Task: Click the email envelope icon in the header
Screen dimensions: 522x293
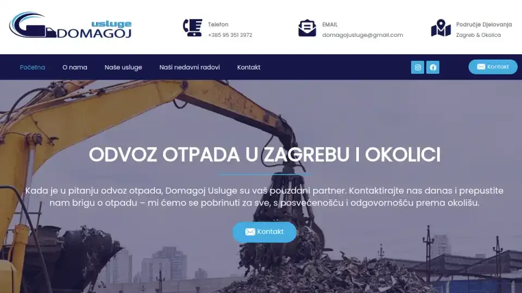Action: tap(307, 28)
